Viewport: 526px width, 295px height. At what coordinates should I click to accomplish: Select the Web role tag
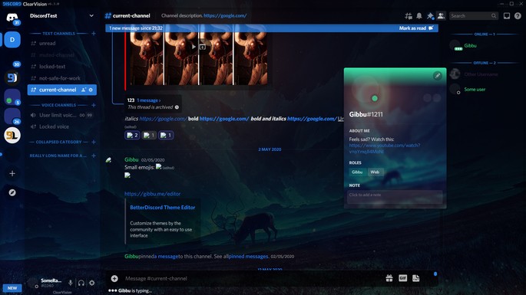click(375, 172)
